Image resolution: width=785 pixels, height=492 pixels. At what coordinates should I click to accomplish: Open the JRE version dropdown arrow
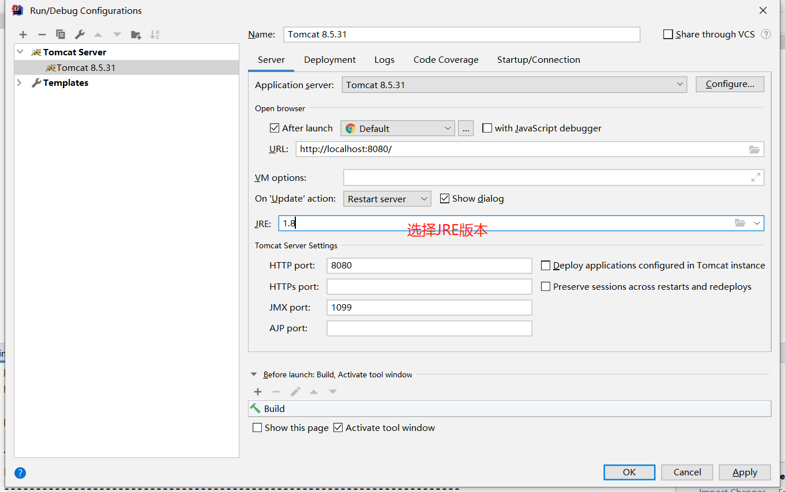tap(757, 223)
